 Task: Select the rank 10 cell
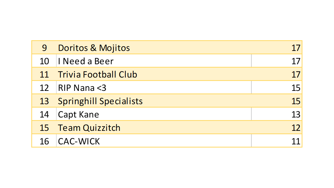(x=44, y=61)
